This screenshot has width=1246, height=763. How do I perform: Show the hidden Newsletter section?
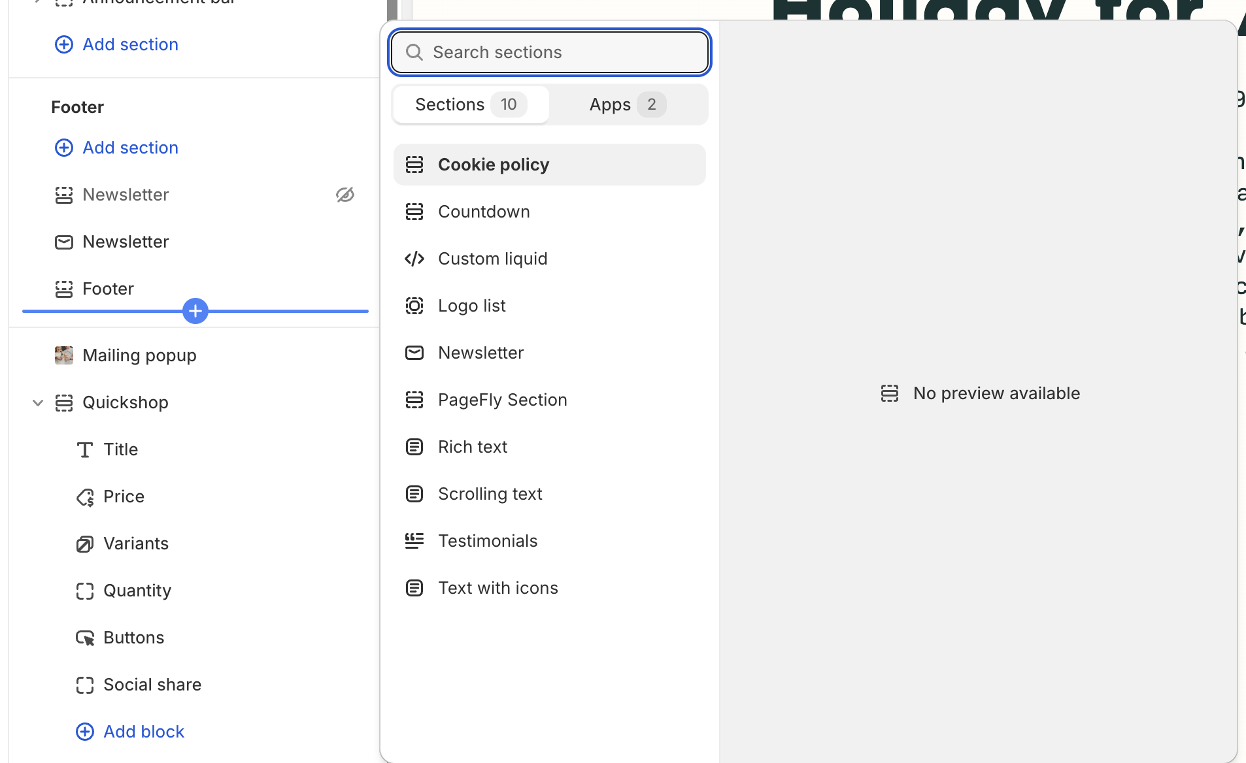[345, 195]
